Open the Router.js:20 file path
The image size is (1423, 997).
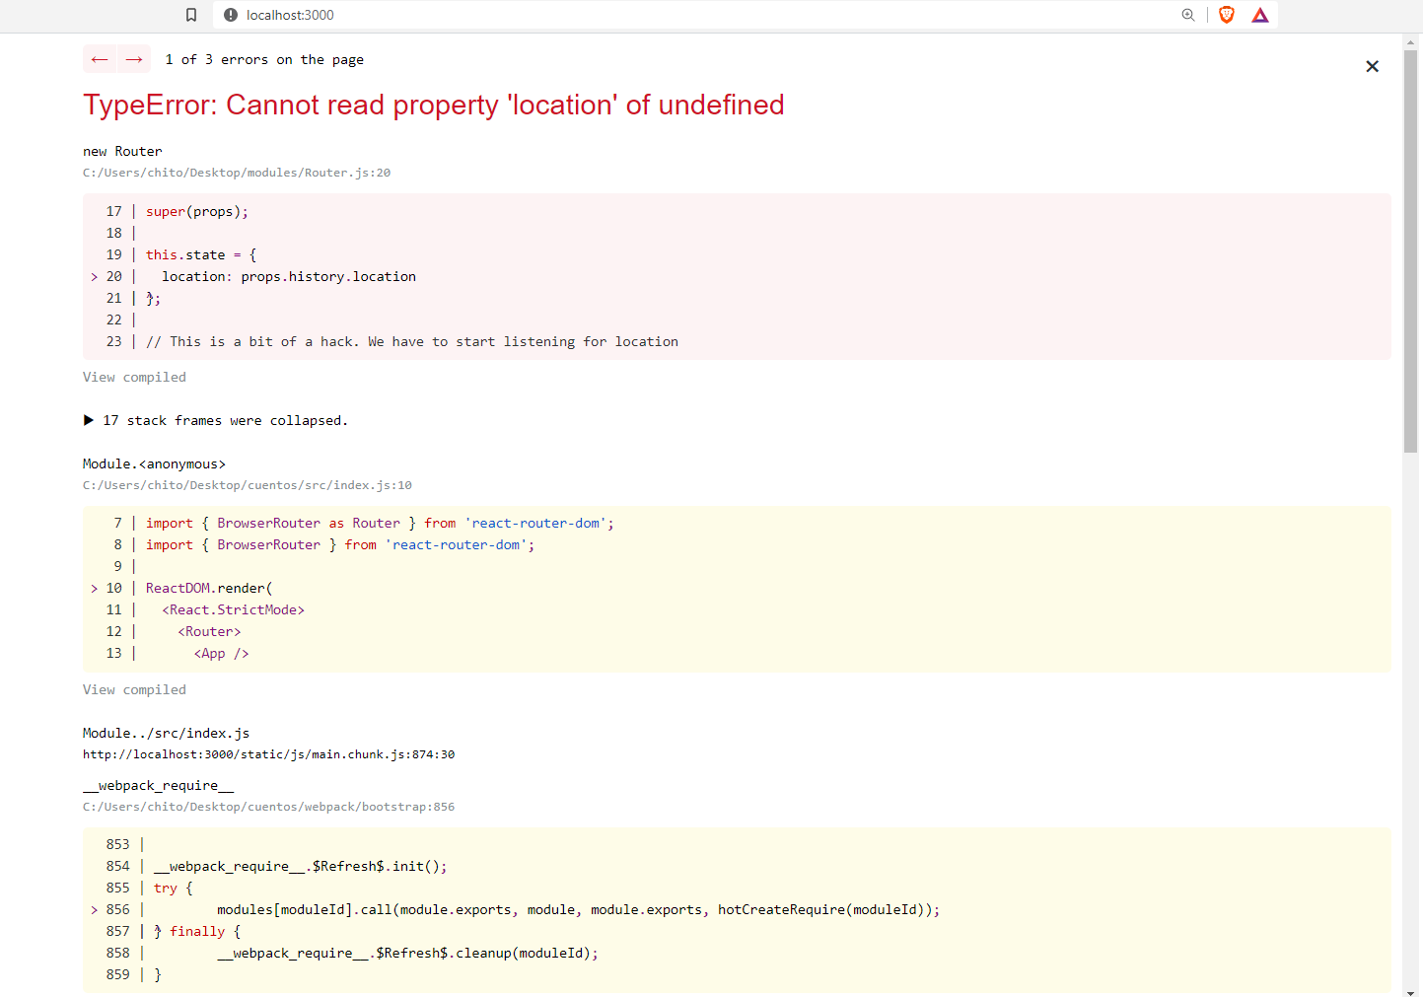pyautogui.click(x=237, y=172)
